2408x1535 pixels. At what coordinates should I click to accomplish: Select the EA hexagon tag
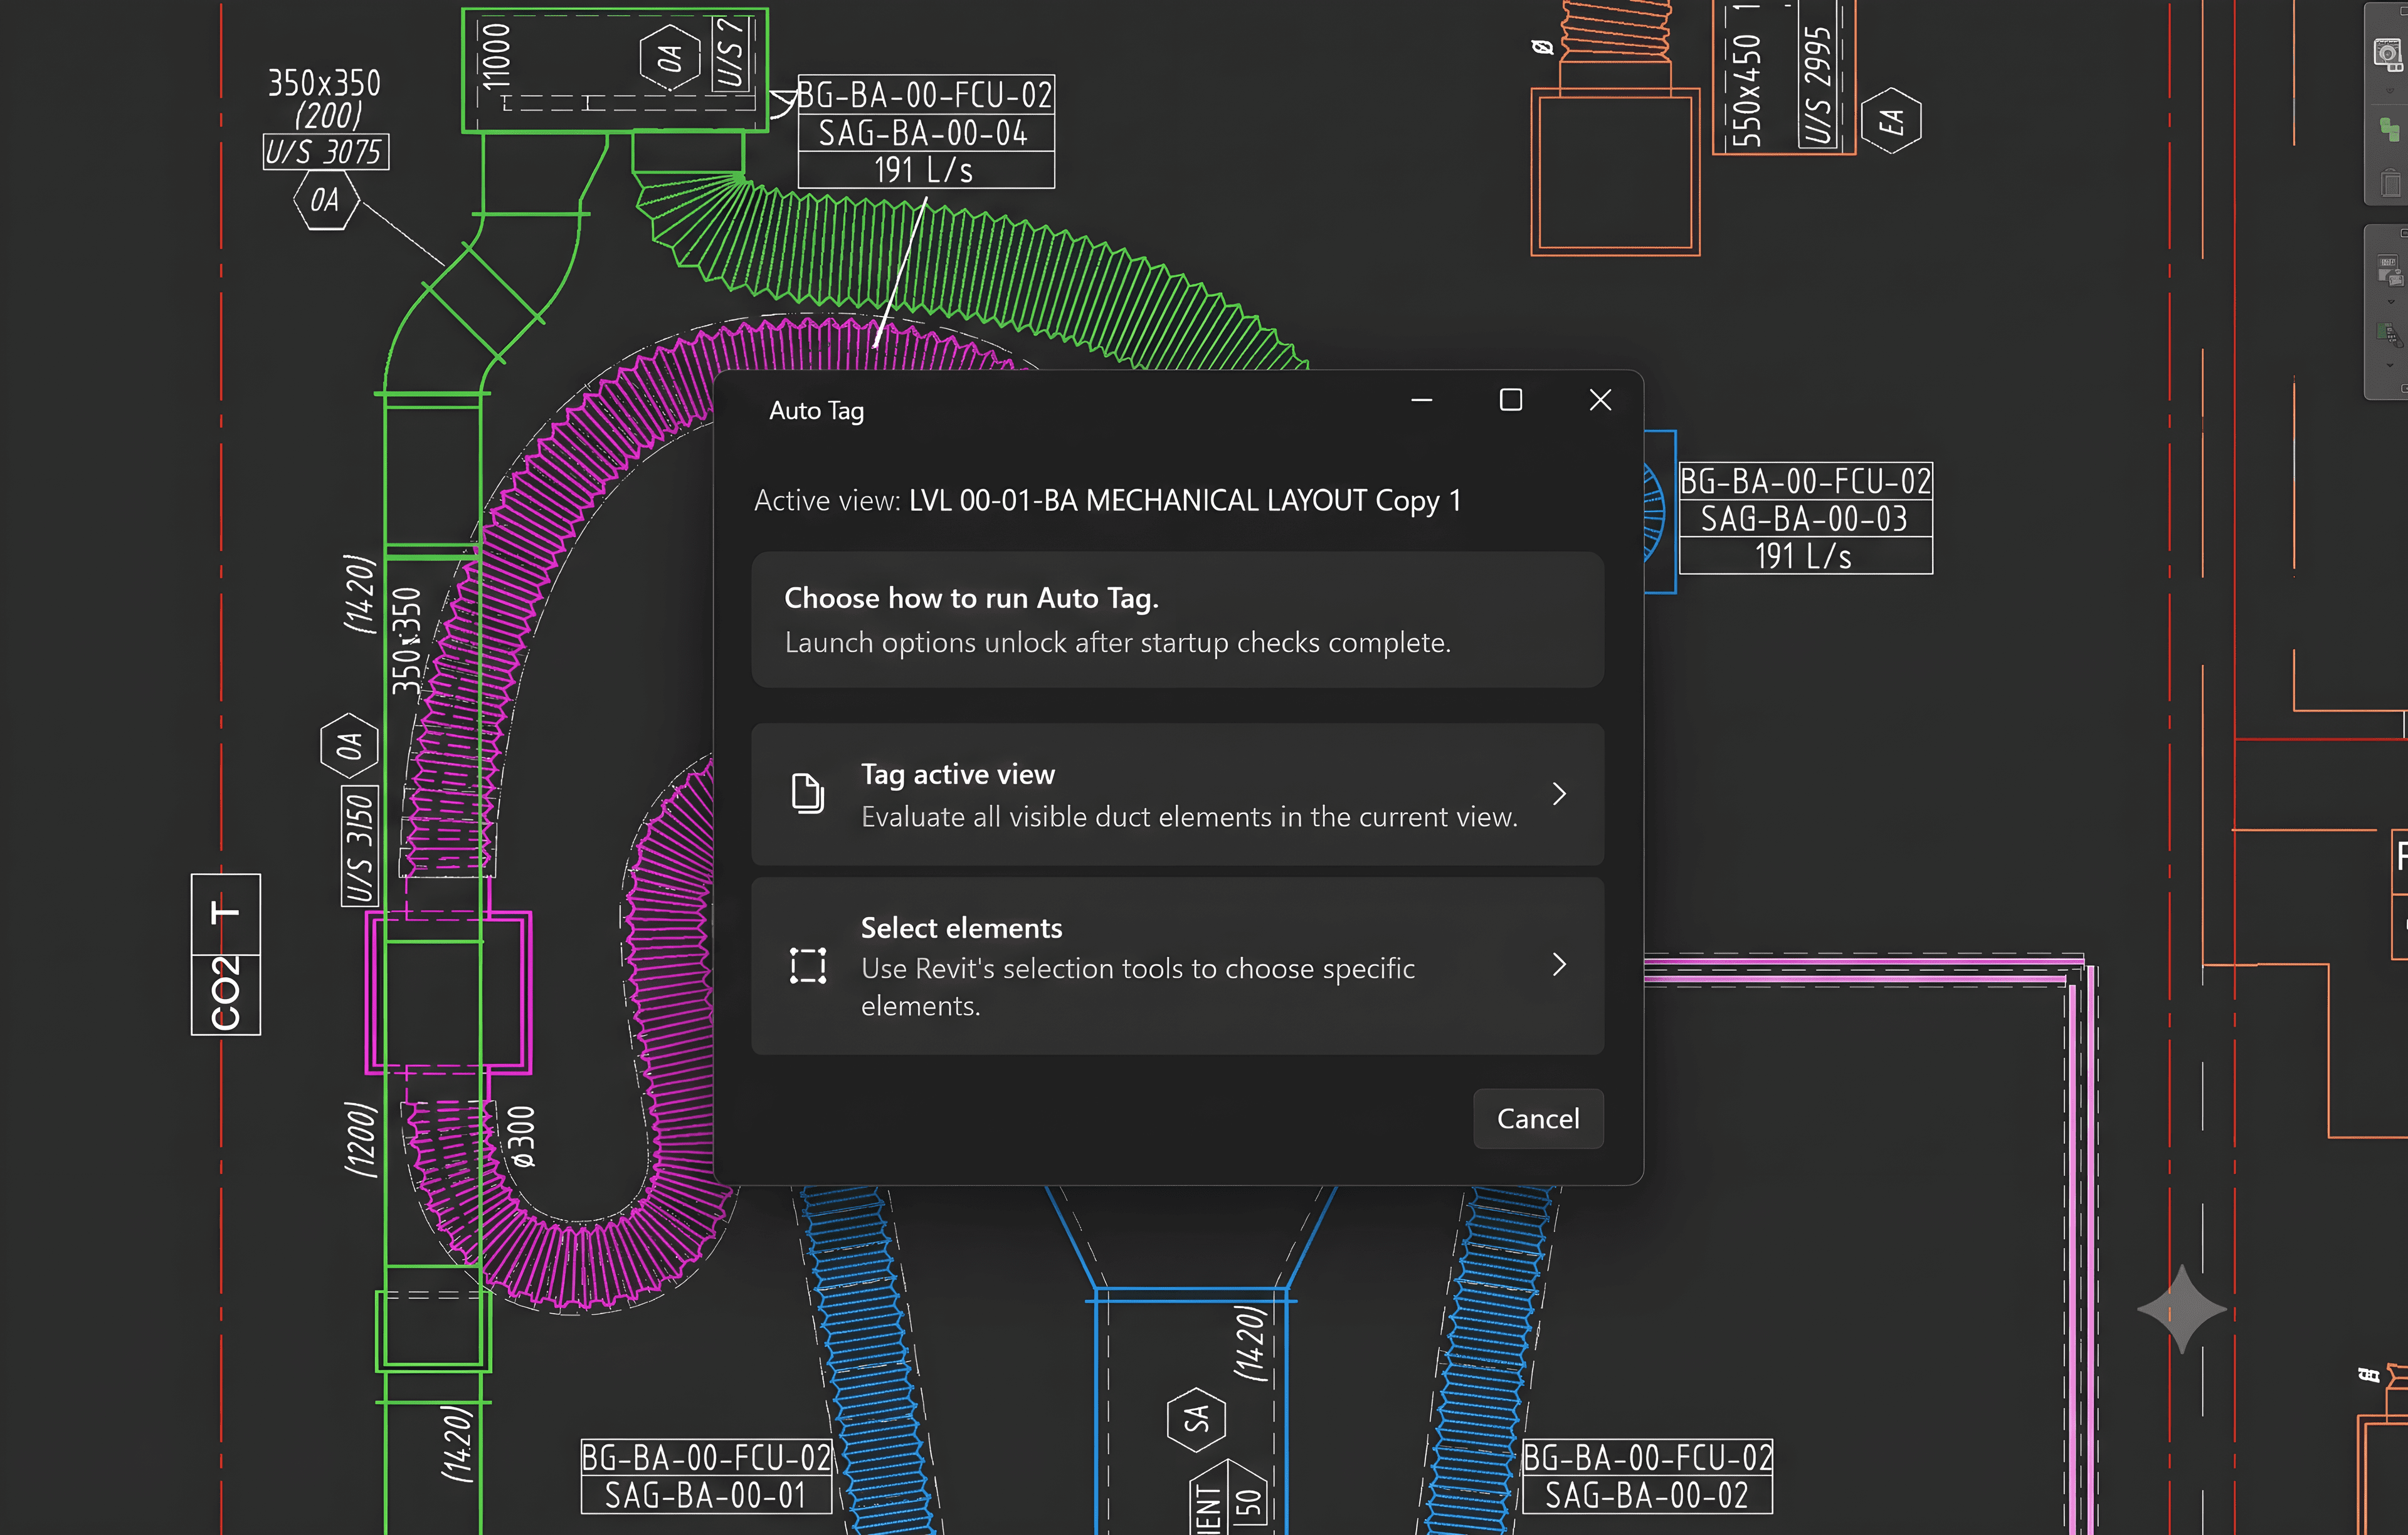click(1890, 120)
